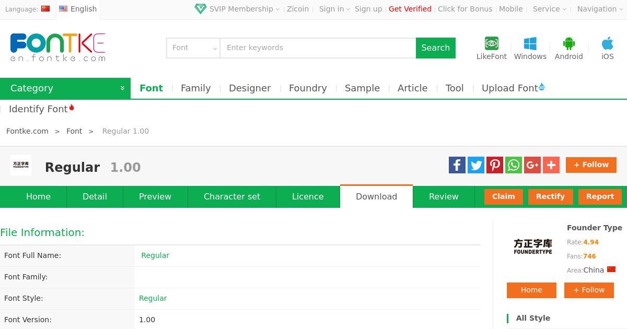The width and height of the screenshot is (627, 329).
Task: Select Tool in main navigation
Action: click(455, 88)
